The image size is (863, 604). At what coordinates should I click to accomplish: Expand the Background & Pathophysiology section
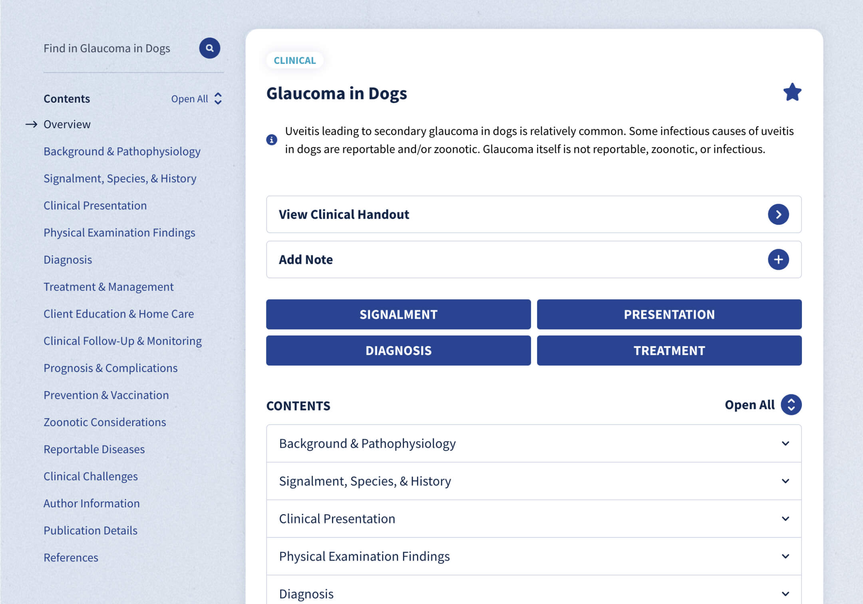pyautogui.click(x=785, y=443)
